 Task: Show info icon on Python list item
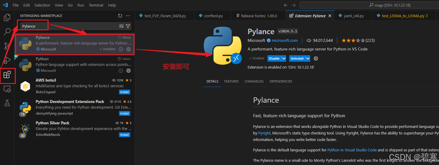click(x=121, y=71)
